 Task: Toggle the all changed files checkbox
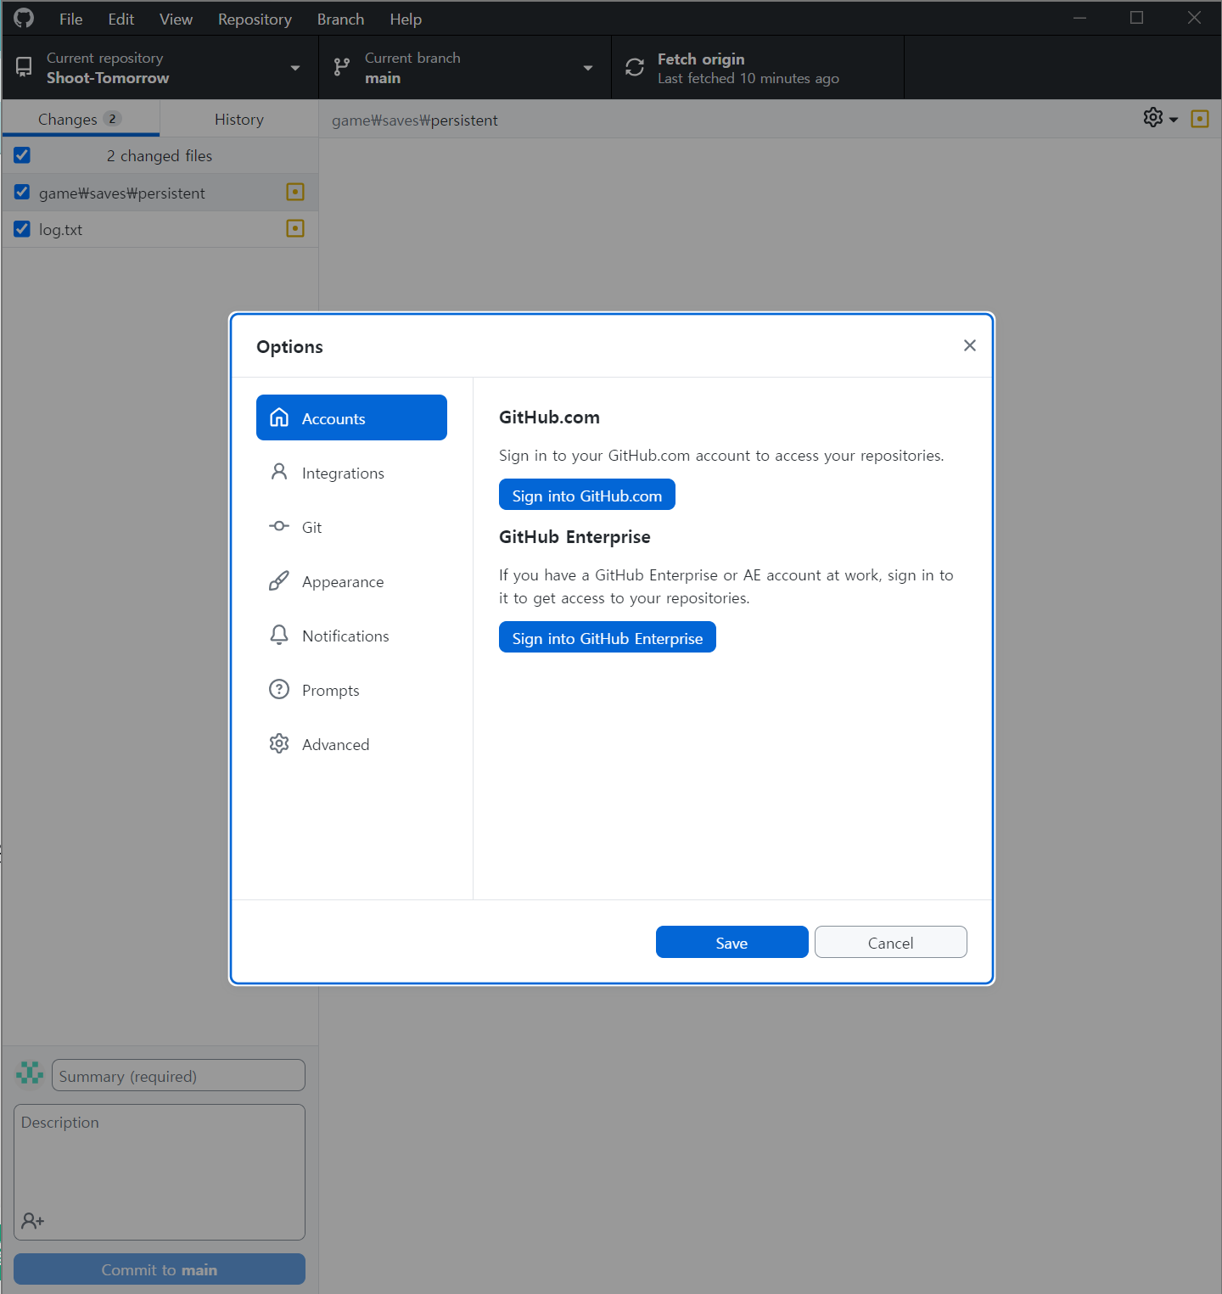22,155
